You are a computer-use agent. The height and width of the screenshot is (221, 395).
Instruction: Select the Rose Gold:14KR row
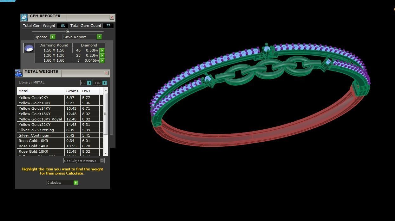pyautogui.click(x=60, y=146)
